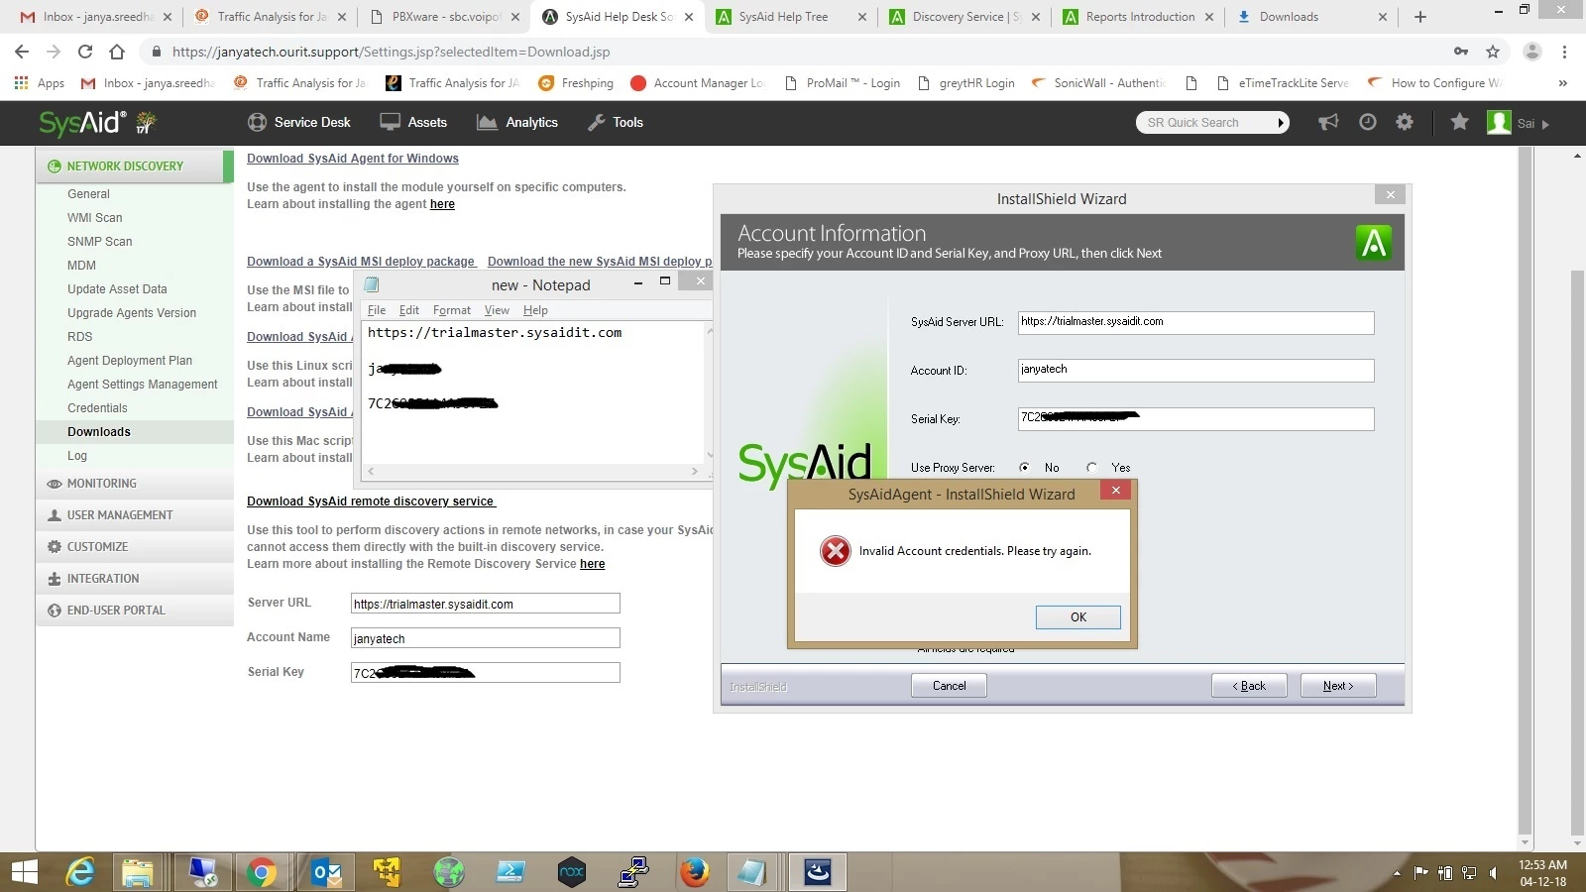Click the favorites star in SysAid header
The width and height of the screenshot is (1586, 892).
[x=1459, y=122]
